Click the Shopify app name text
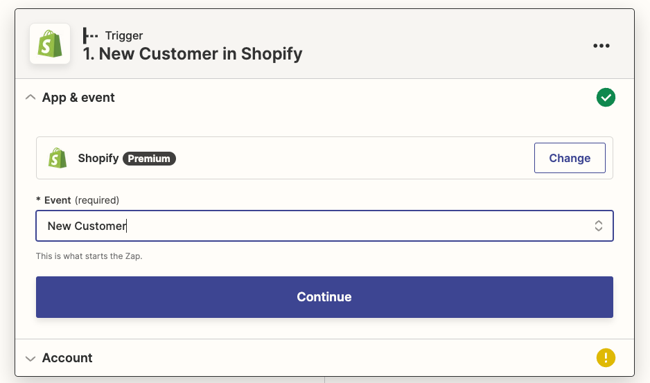Screen dimensions: 650x383 click(x=98, y=159)
